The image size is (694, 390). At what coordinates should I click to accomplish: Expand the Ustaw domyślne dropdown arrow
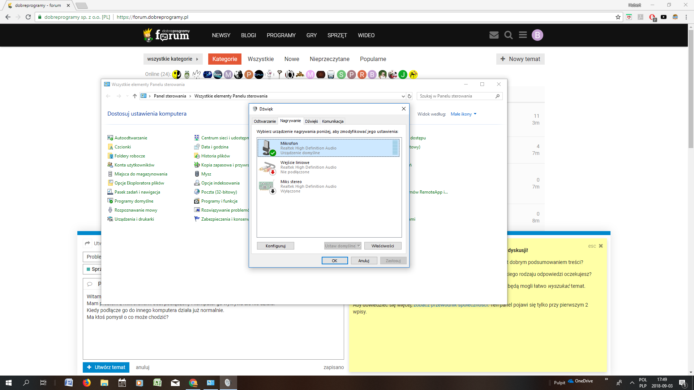click(359, 246)
